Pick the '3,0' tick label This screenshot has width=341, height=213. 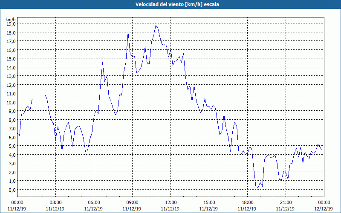pyautogui.click(x=12, y=164)
